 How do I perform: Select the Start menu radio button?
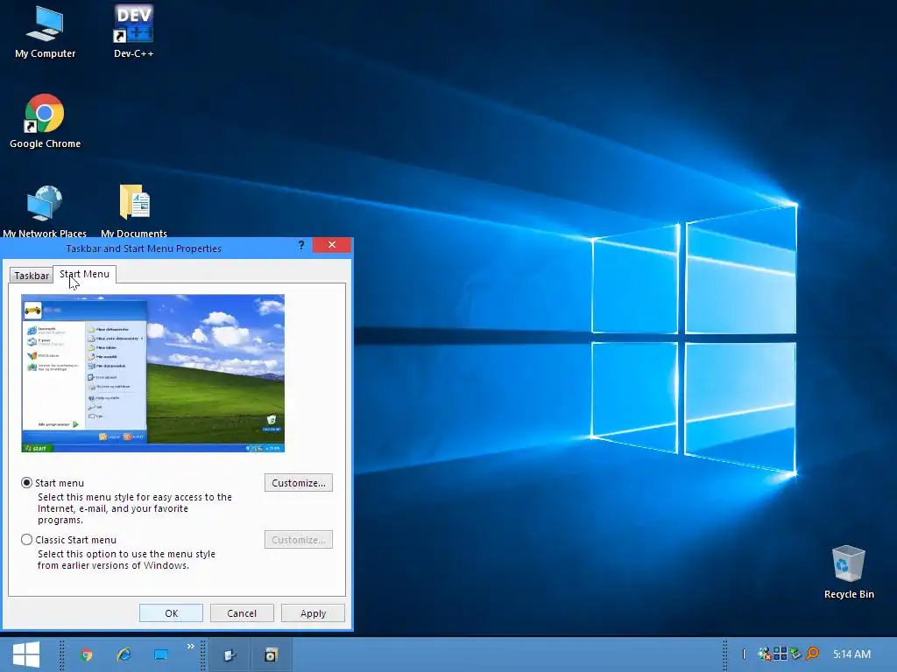point(26,483)
